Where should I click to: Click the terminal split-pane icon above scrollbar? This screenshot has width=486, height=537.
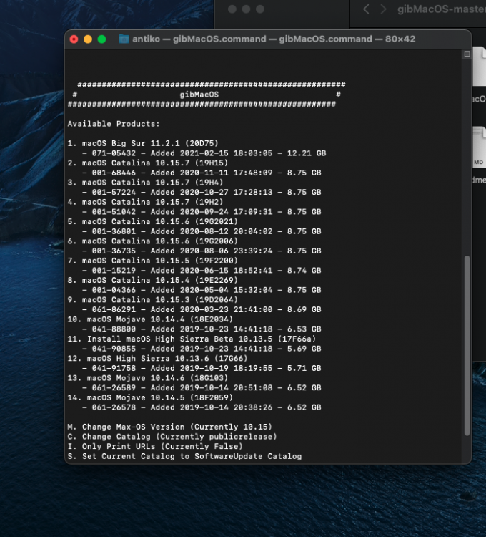click(x=467, y=54)
